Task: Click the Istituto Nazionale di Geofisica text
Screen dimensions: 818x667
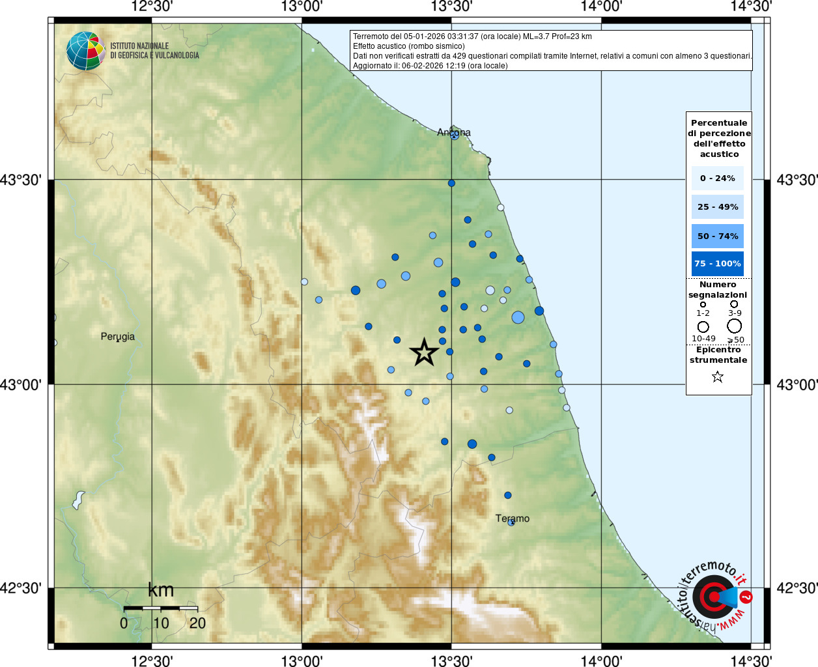Action: point(154,51)
